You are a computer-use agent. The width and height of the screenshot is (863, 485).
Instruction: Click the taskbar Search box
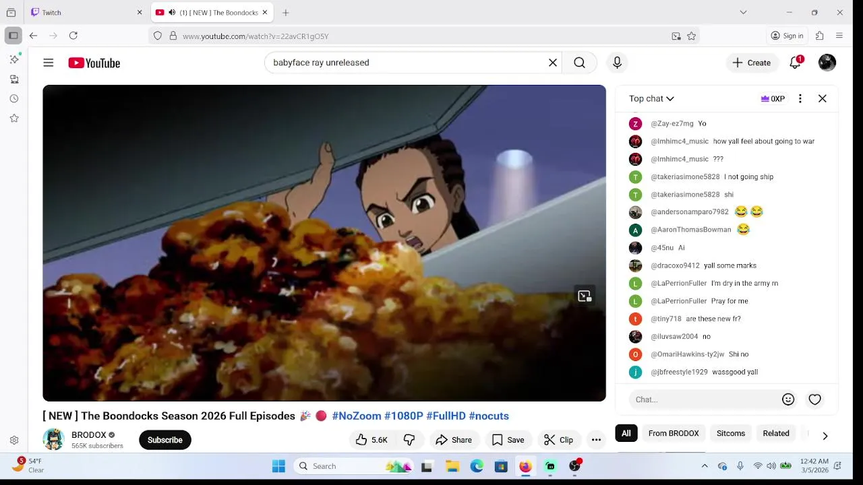click(x=353, y=466)
